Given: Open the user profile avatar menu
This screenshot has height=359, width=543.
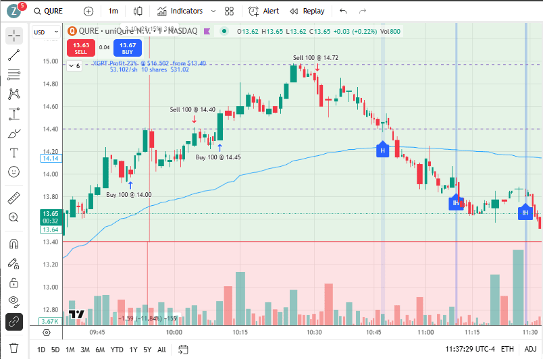Looking at the screenshot, I should tap(14, 11).
